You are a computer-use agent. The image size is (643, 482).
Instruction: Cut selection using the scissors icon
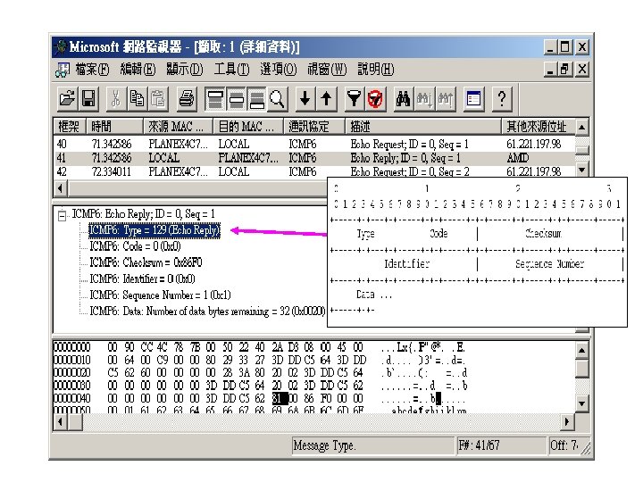(x=116, y=99)
